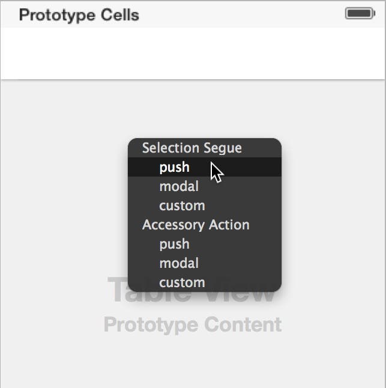Choose push under Accessory Action

pyautogui.click(x=205, y=244)
